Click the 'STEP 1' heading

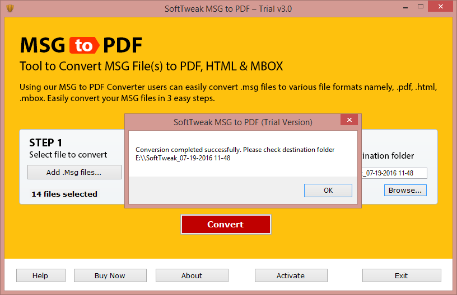(45, 142)
